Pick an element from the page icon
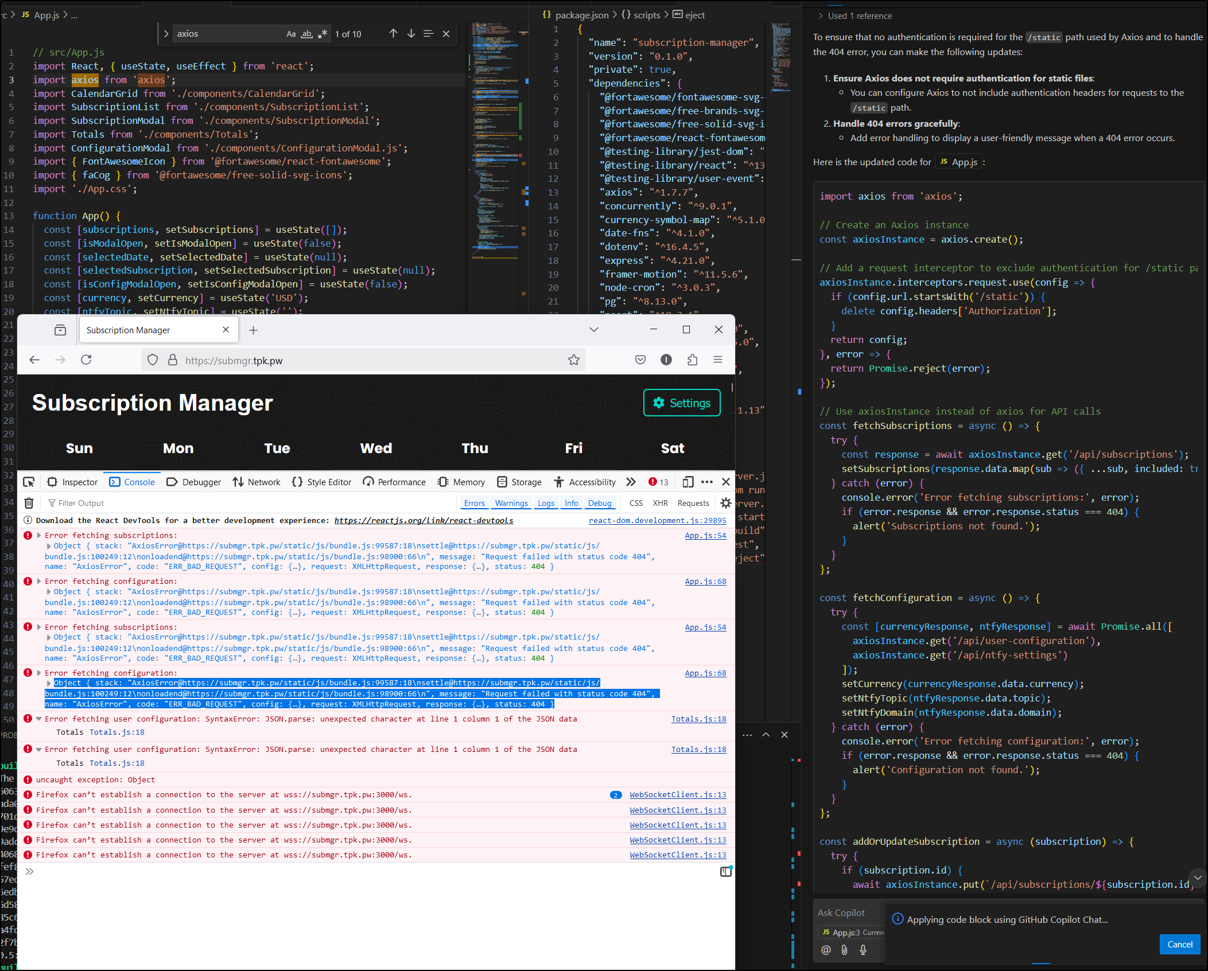The width and height of the screenshot is (1208, 971). coord(29,482)
